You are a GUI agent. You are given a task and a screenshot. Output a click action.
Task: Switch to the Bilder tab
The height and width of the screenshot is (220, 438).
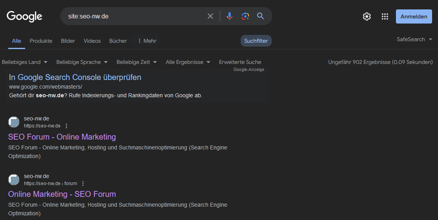[x=68, y=41]
